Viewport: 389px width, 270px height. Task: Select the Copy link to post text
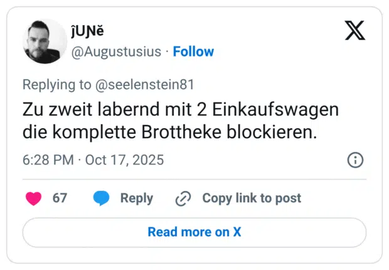pos(251,198)
